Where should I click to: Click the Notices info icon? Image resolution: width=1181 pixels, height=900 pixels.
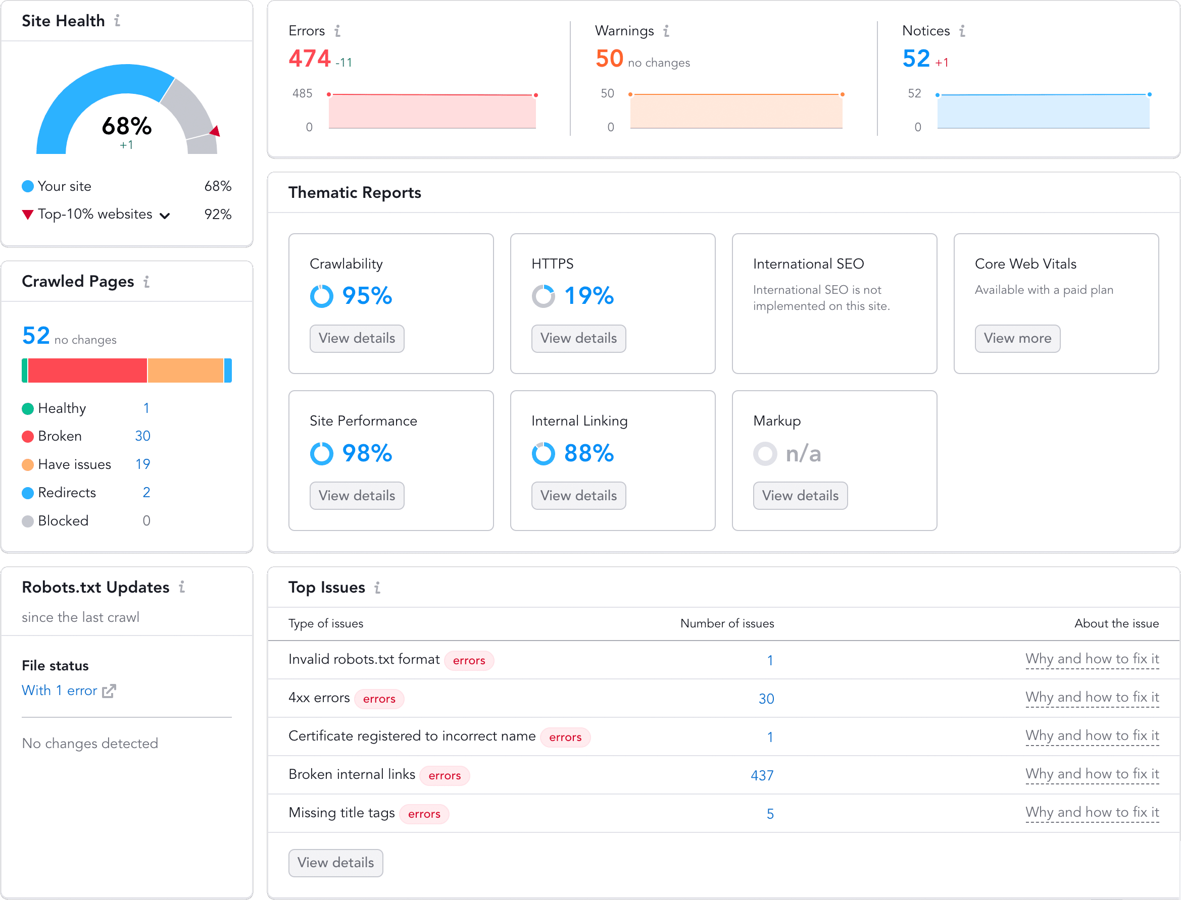pos(962,31)
